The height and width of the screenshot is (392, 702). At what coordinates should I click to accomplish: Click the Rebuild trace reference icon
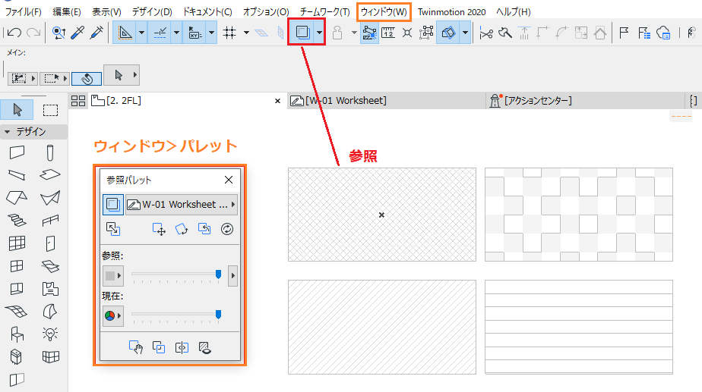coord(227,229)
